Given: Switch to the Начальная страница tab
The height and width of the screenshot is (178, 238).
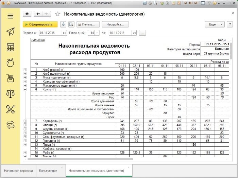Looking at the screenshot, I should pyautogui.click(x=18, y=170).
